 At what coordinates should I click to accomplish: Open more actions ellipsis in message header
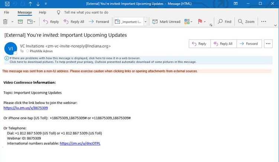click(268, 43)
